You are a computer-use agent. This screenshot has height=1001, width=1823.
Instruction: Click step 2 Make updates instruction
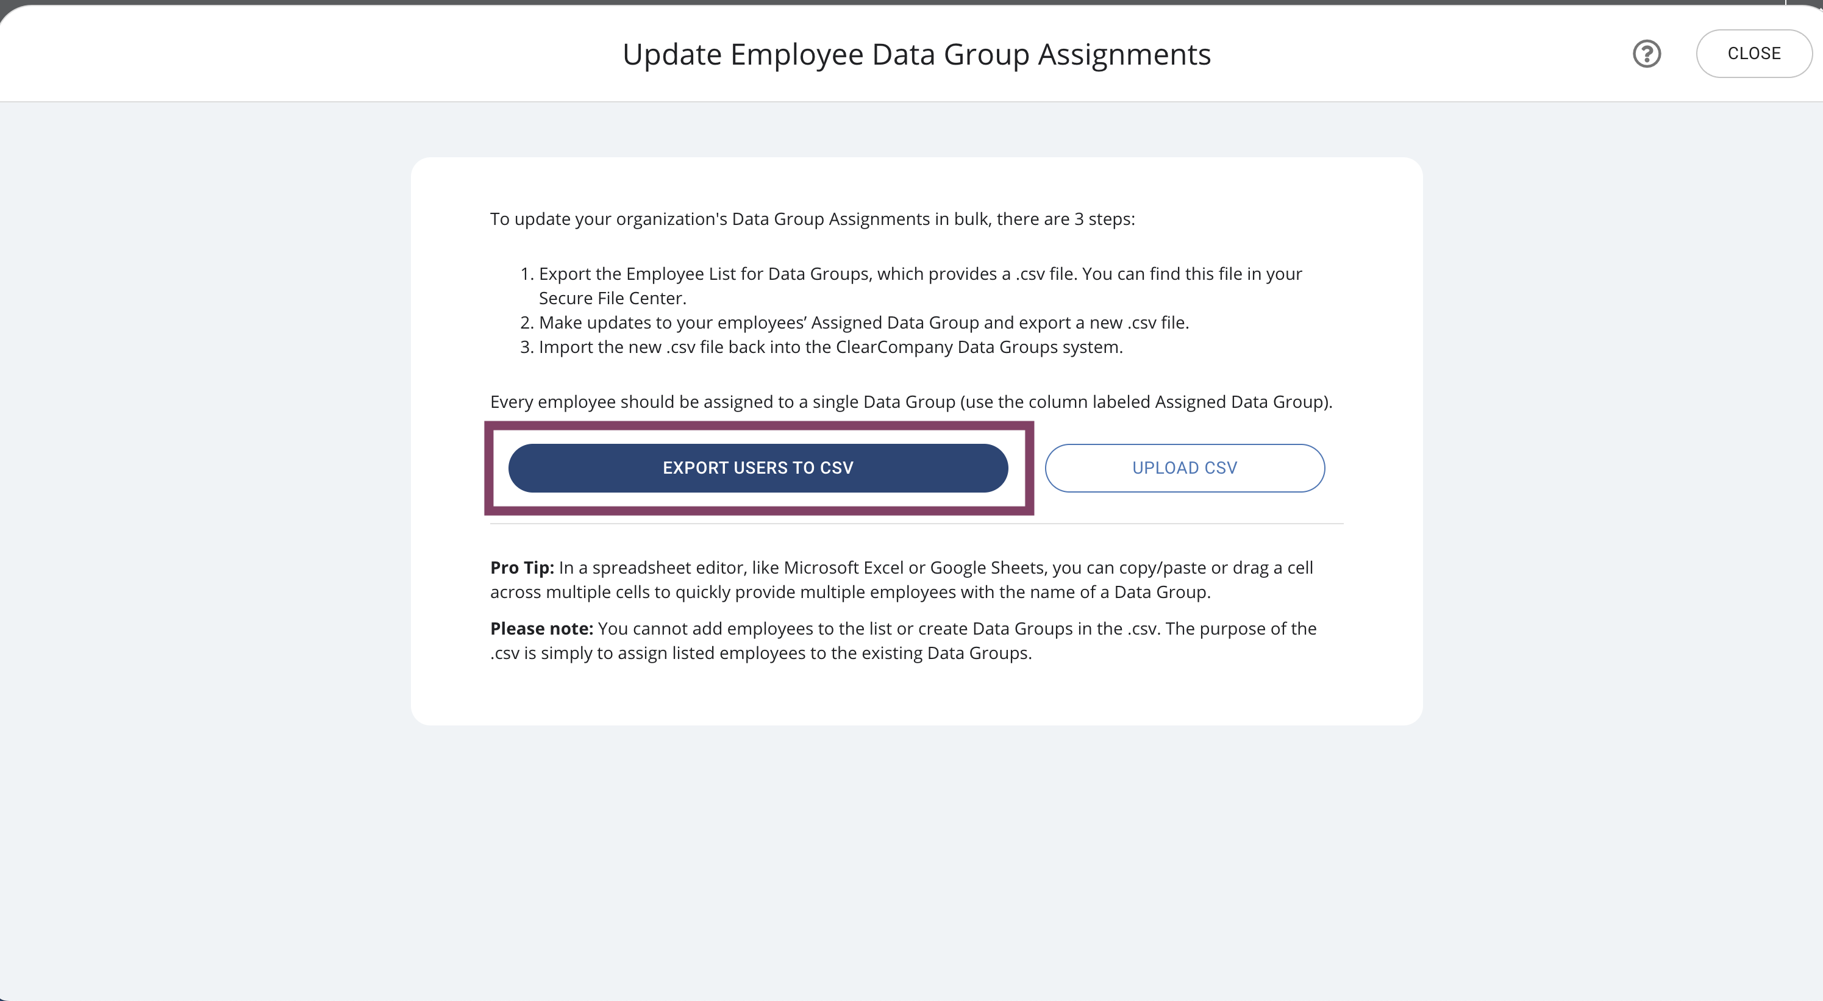pyautogui.click(x=863, y=323)
